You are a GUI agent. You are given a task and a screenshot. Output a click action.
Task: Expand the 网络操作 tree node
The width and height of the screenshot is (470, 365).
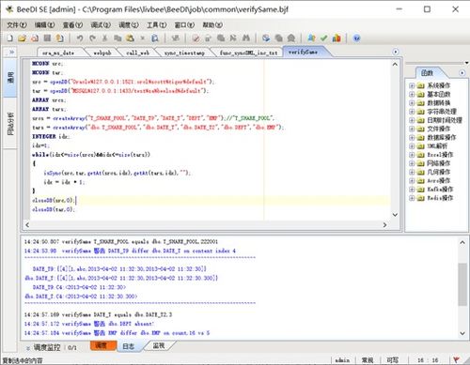[x=412, y=163]
